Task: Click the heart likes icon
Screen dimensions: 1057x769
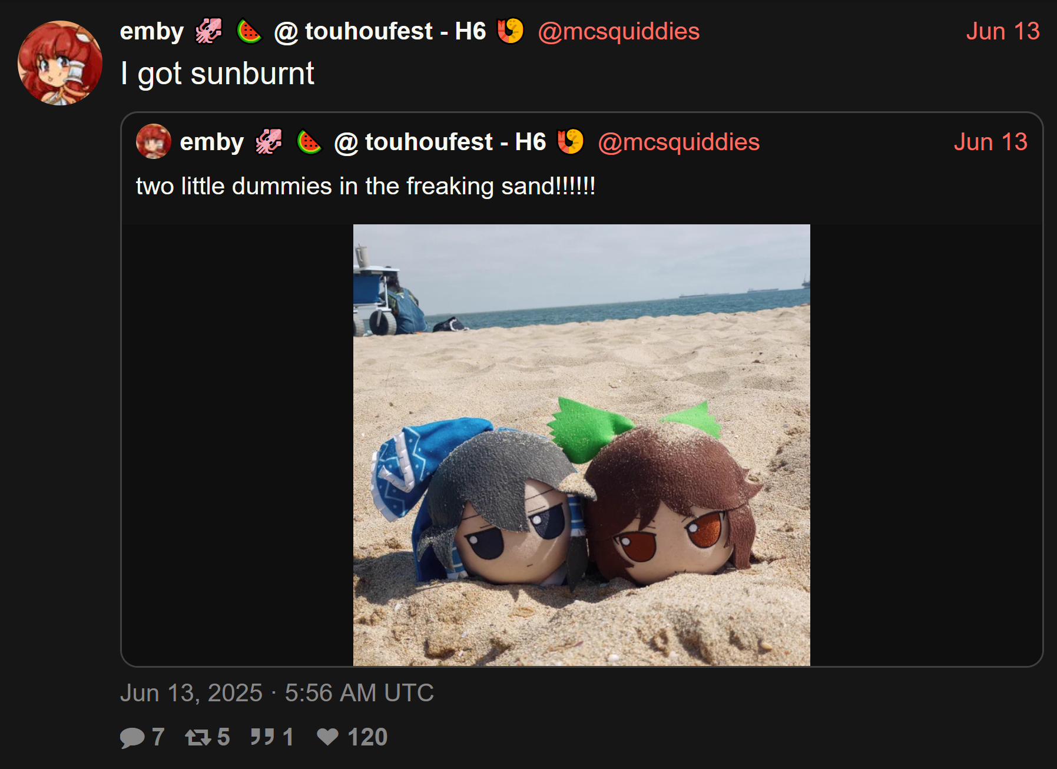Action: (x=327, y=737)
